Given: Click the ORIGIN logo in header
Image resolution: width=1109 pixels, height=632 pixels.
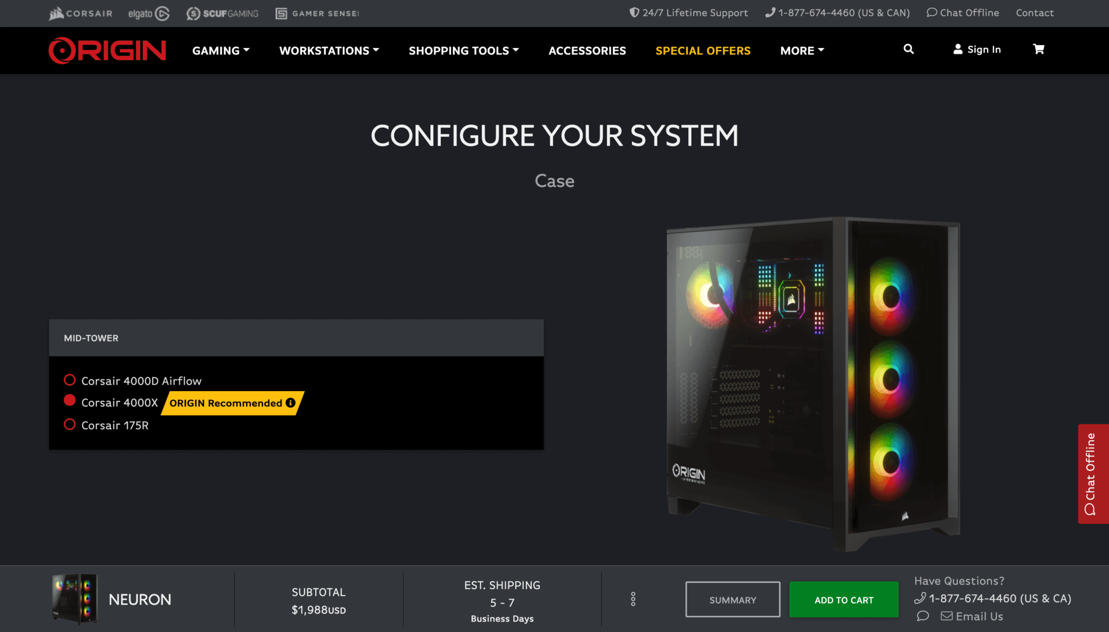Looking at the screenshot, I should [x=107, y=50].
